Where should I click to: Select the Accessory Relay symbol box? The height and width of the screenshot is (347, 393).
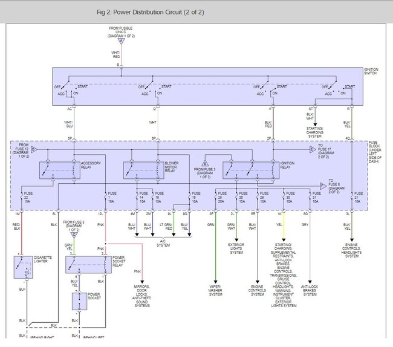tap(60, 170)
